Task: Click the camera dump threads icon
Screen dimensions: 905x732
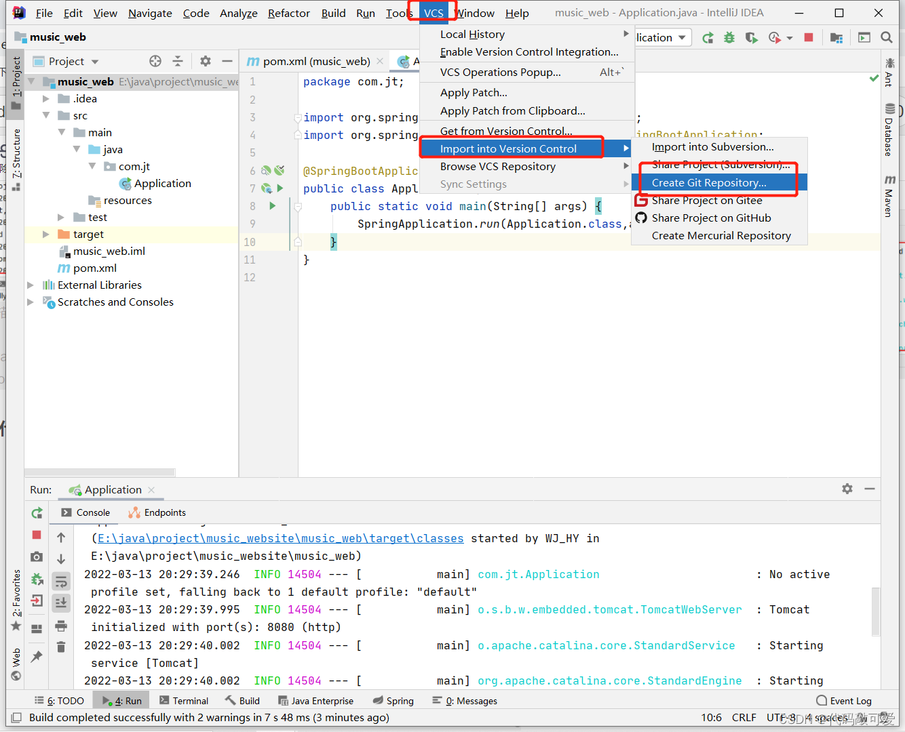Action: (37, 557)
